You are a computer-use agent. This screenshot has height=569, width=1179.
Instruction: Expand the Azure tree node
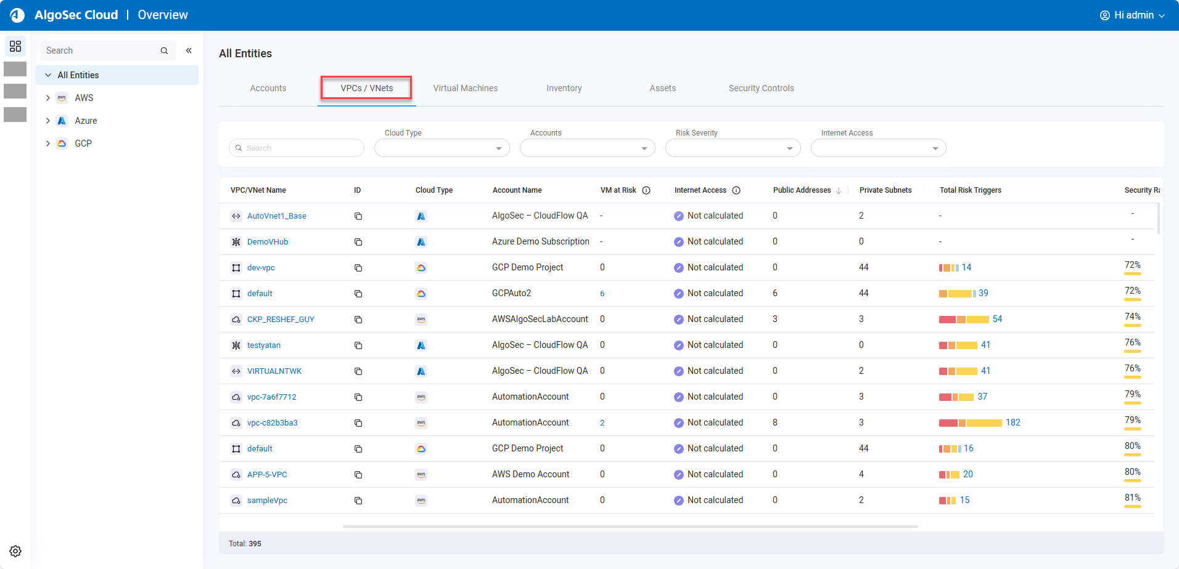(x=48, y=121)
